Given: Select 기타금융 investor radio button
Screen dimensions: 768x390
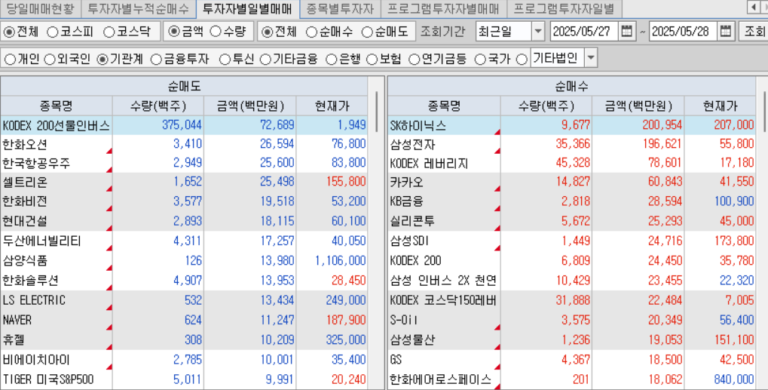Looking at the screenshot, I should click(x=265, y=60).
